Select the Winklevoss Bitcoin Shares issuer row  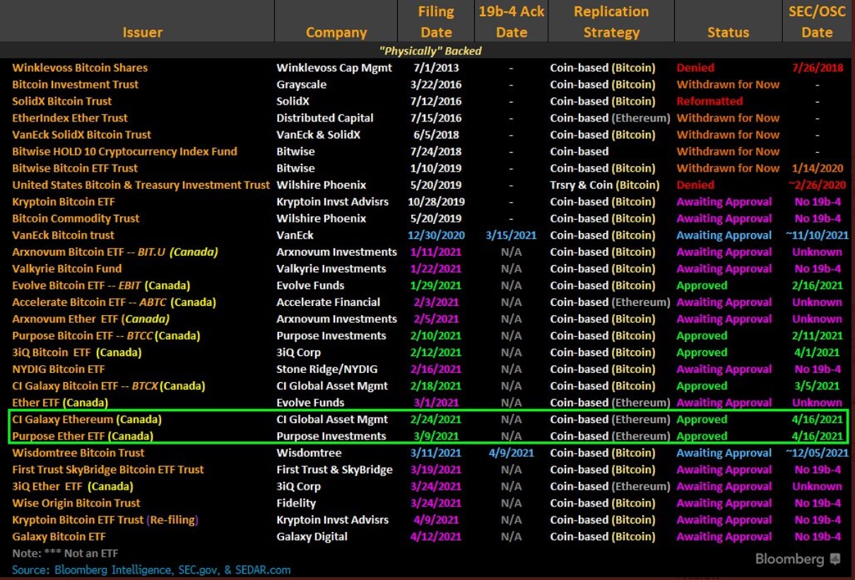(80, 68)
